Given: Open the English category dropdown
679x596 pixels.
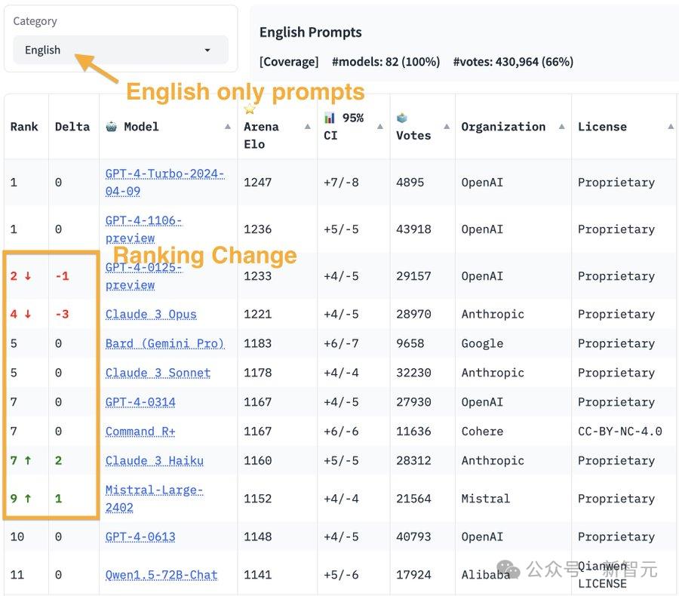Looking at the screenshot, I should [121, 50].
